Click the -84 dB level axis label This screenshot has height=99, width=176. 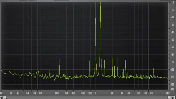tap(173, 55)
